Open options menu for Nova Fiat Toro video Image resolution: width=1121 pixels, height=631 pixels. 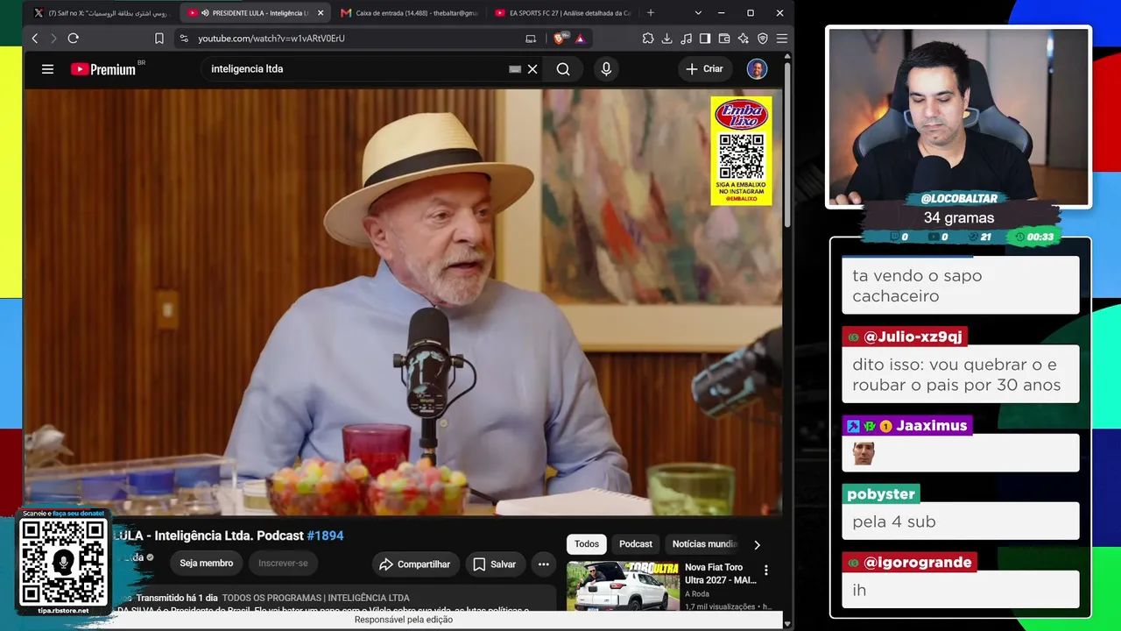(x=766, y=571)
